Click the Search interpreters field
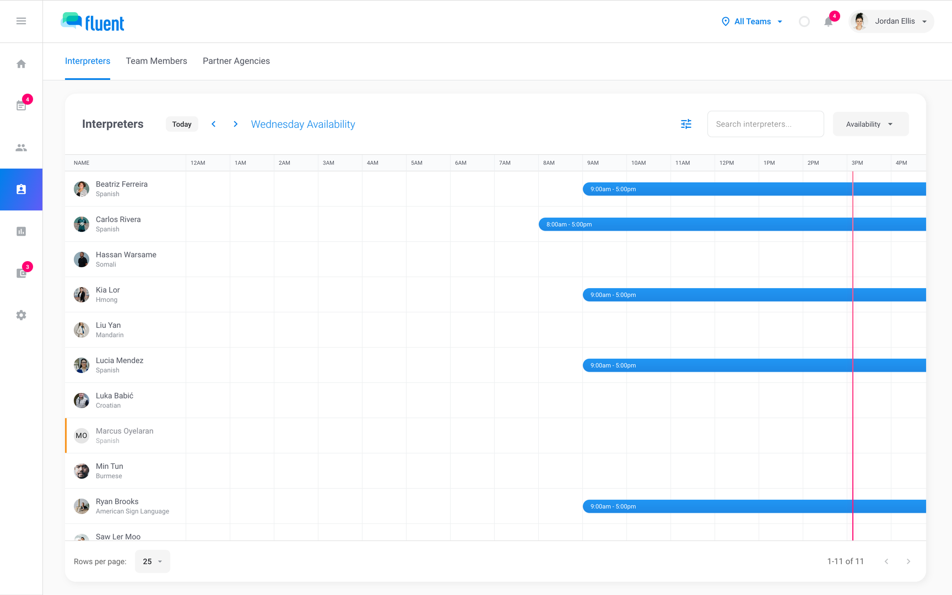Viewport: 952px width, 595px height. 765,124
